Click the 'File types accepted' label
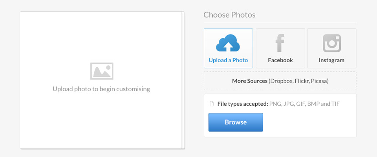The image size is (377, 157). [242, 104]
